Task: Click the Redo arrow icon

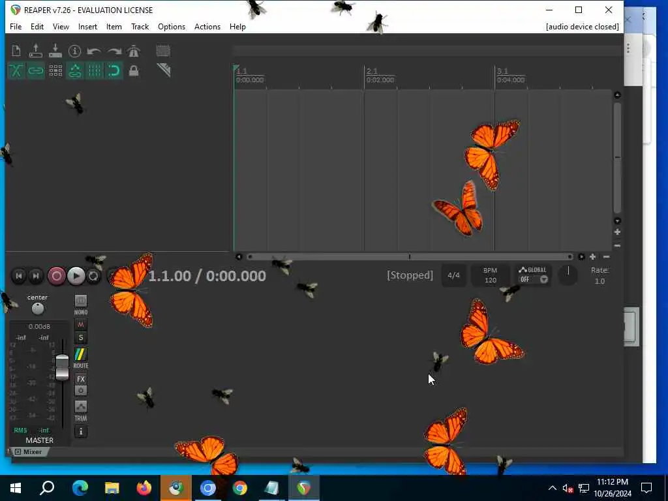Action: click(x=114, y=51)
